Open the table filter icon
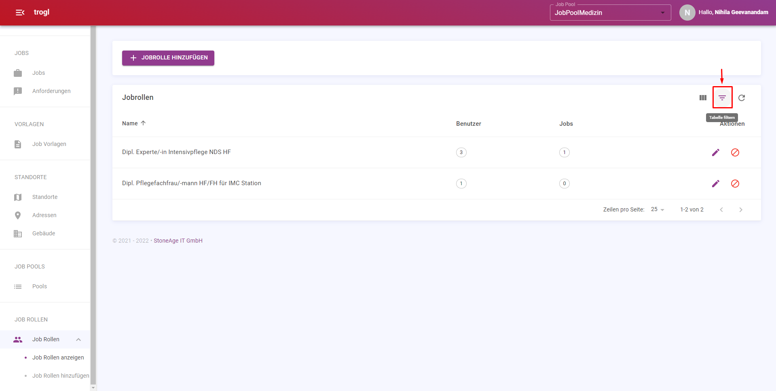 [722, 97]
